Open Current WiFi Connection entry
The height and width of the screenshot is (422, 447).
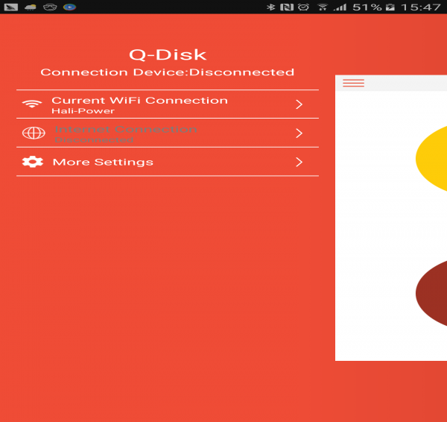[168, 104]
